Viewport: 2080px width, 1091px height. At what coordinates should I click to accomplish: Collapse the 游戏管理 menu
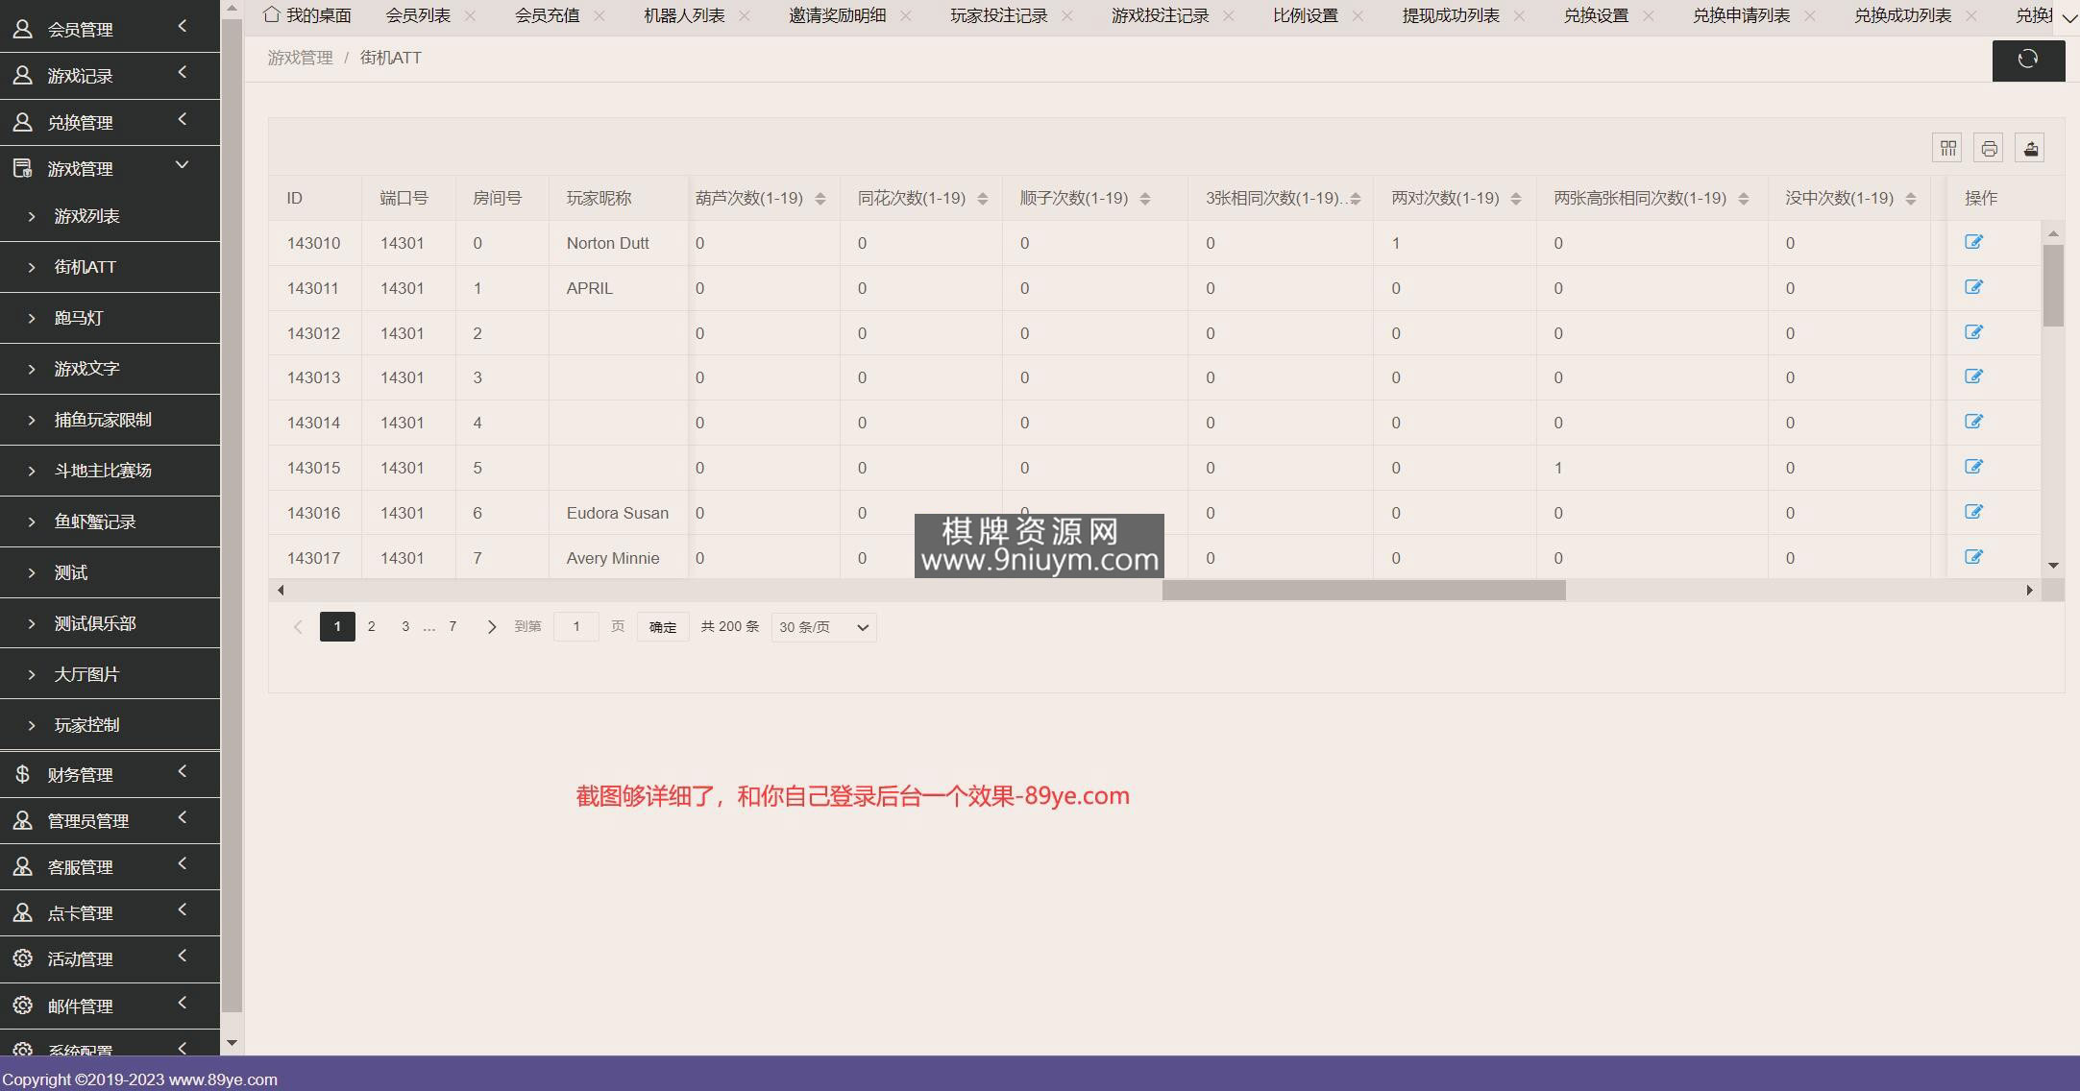(x=110, y=168)
